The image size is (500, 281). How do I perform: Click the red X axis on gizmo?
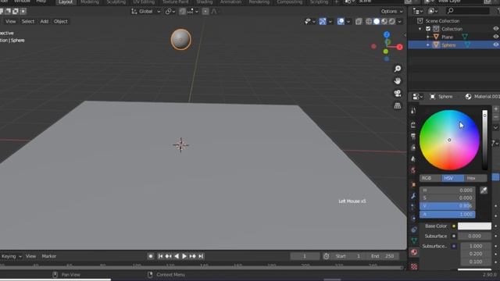(399, 47)
